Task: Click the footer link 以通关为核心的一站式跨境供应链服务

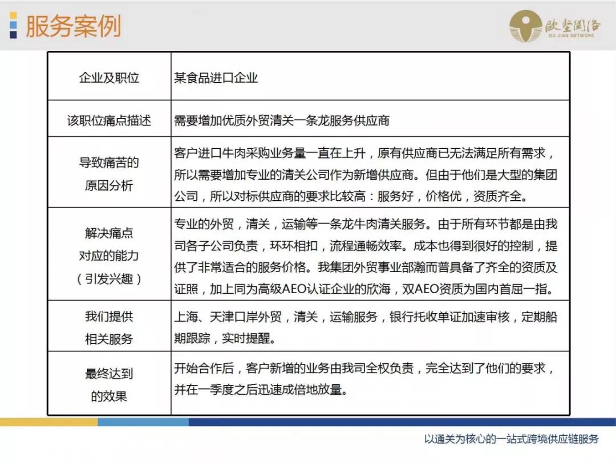Action: [x=512, y=440]
